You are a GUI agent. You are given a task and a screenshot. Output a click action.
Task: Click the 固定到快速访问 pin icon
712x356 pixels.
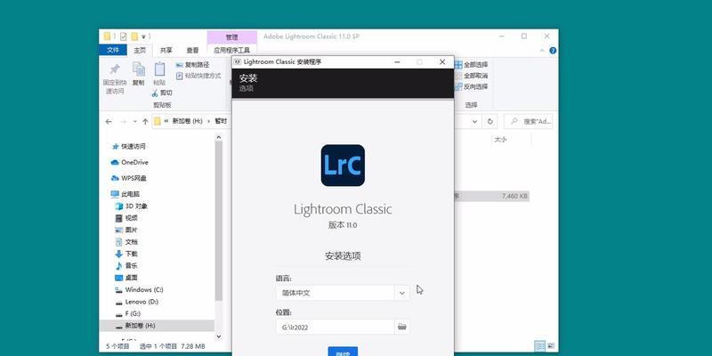(x=115, y=69)
